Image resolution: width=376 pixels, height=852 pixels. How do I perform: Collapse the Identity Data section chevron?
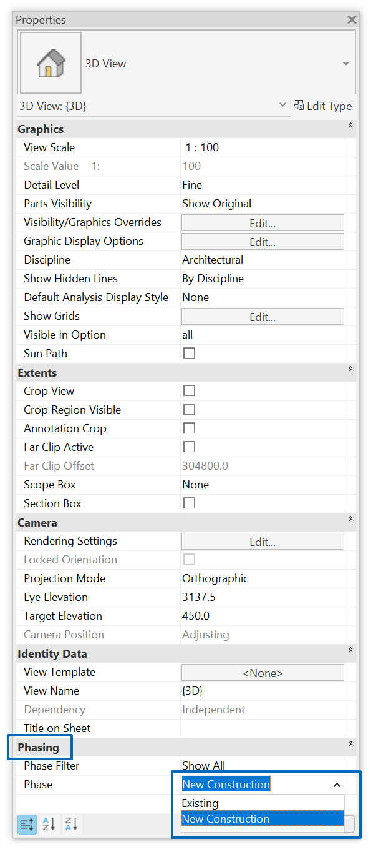click(350, 651)
